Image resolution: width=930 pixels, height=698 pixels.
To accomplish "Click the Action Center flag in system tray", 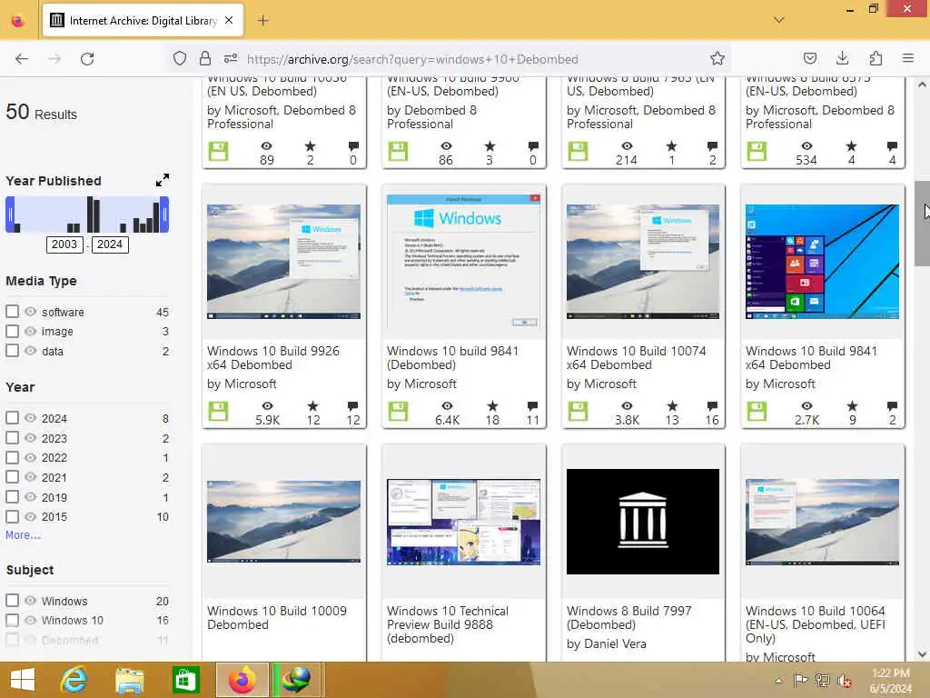I will point(799,680).
